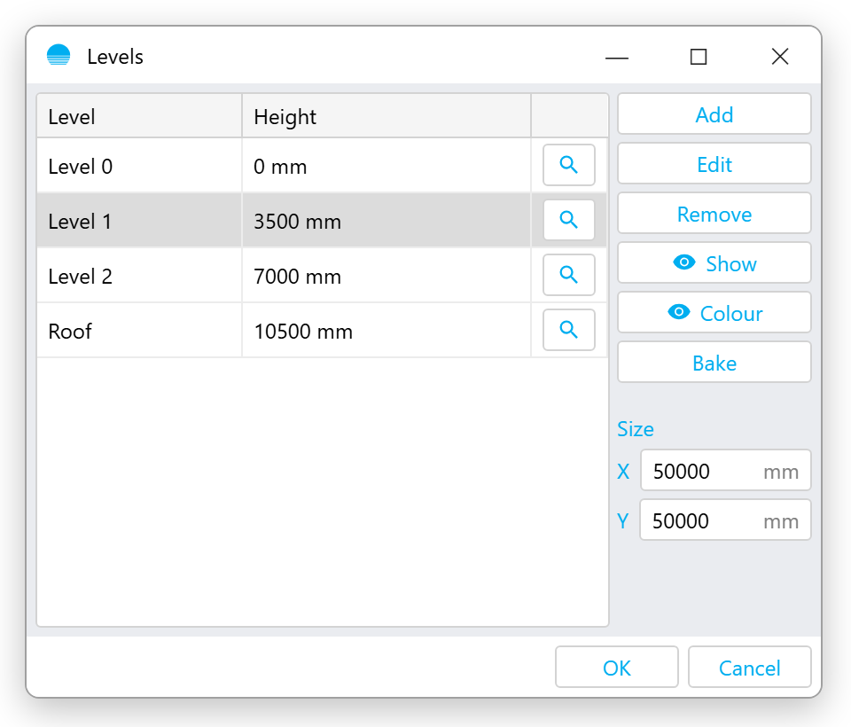Image resolution: width=851 pixels, height=727 pixels.
Task: Click the 3500 mm height cell
Action: 386,221
